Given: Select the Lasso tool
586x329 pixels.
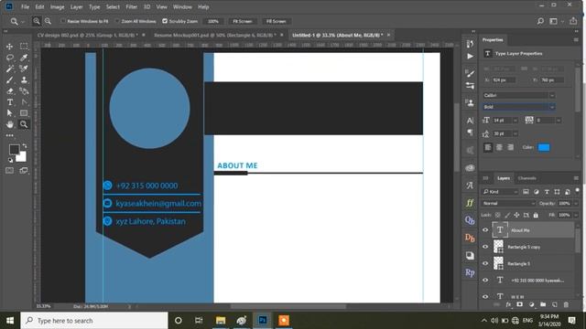Looking at the screenshot, I should pyautogui.click(x=10, y=58).
